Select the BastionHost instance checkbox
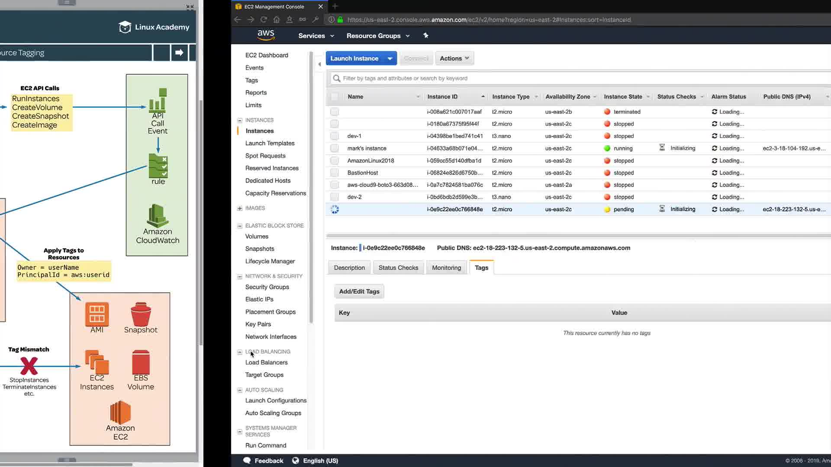831x467 pixels. pos(335,173)
